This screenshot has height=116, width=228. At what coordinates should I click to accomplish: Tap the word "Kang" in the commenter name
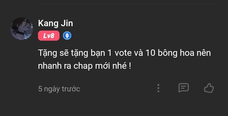tap(48, 24)
